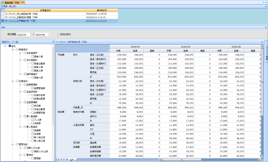Click the grid's vertical scrollbar down arrow
The image size is (268, 162).
262,156
